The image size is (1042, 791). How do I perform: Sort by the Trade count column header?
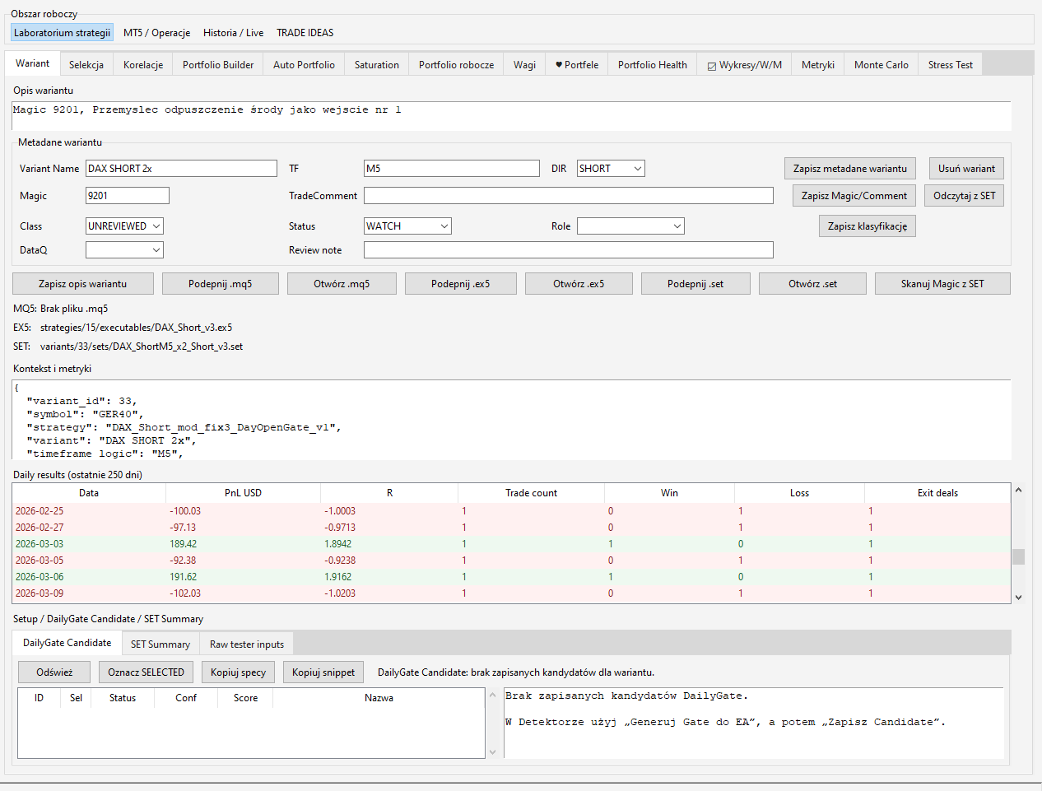(x=531, y=493)
